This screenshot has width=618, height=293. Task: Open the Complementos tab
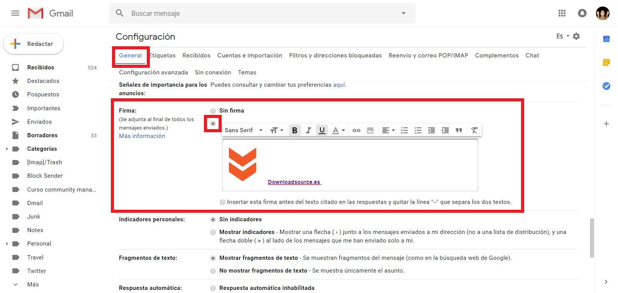coord(497,56)
